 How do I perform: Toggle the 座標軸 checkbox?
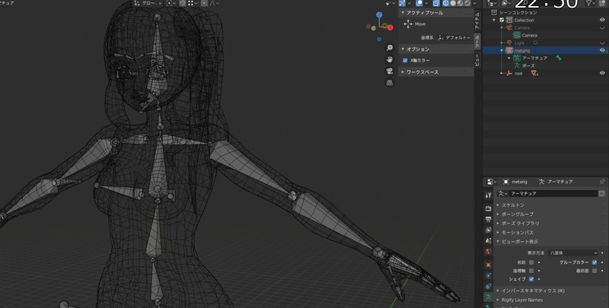(x=531, y=271)
